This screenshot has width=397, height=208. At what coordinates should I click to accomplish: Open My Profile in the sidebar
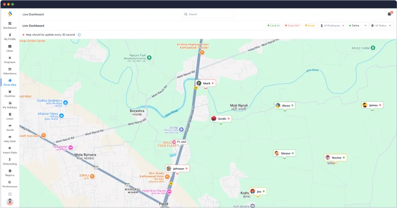click(x=10, y=37)
